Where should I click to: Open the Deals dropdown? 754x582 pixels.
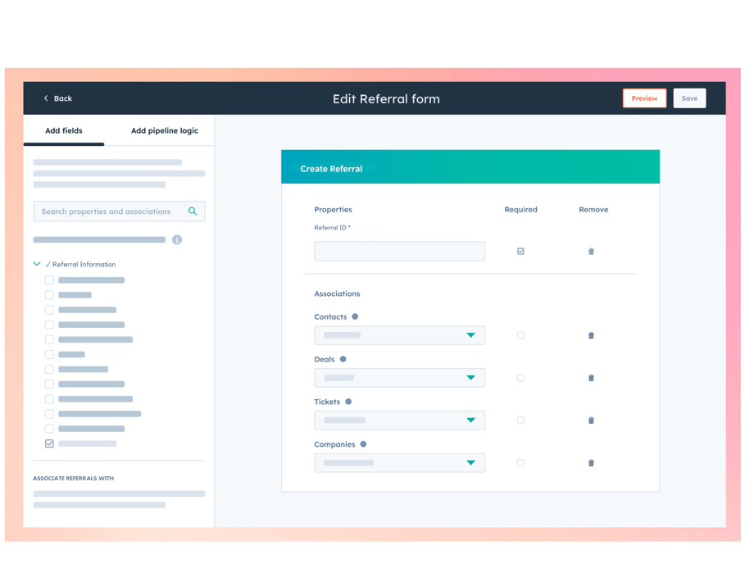(399, 378)
